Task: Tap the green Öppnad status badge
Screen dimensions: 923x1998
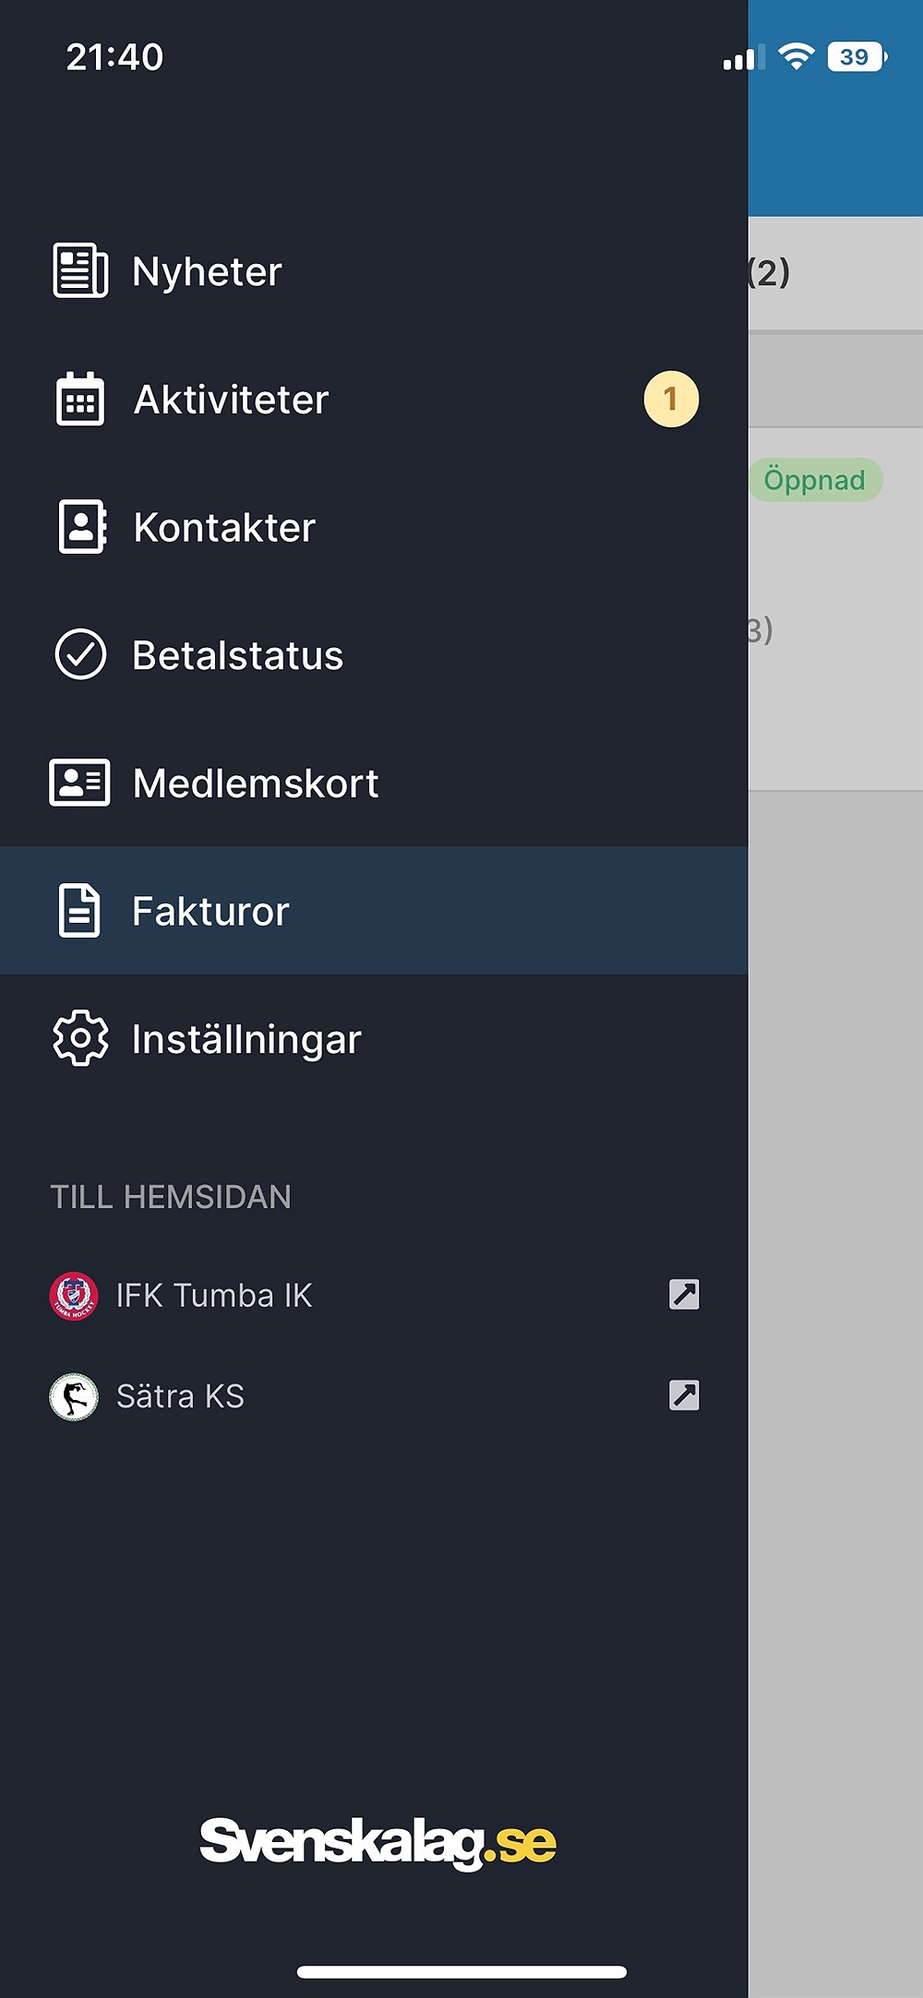Action: [x=814, y=480]
